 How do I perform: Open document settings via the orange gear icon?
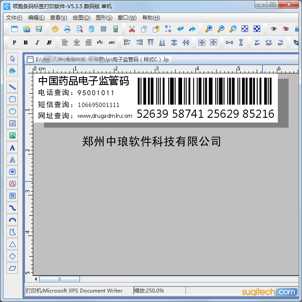[x=55, y=29]
